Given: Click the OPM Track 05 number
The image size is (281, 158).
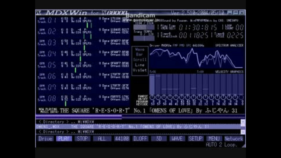Looking at the screenshot, I should click(x=52, y=65).
